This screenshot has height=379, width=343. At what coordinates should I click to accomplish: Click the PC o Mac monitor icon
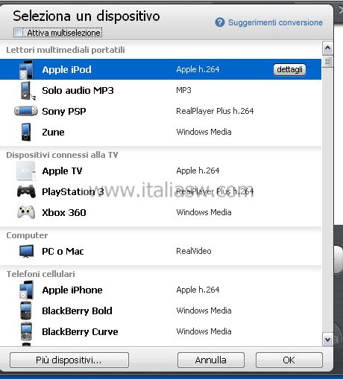(x=26, y=251)
